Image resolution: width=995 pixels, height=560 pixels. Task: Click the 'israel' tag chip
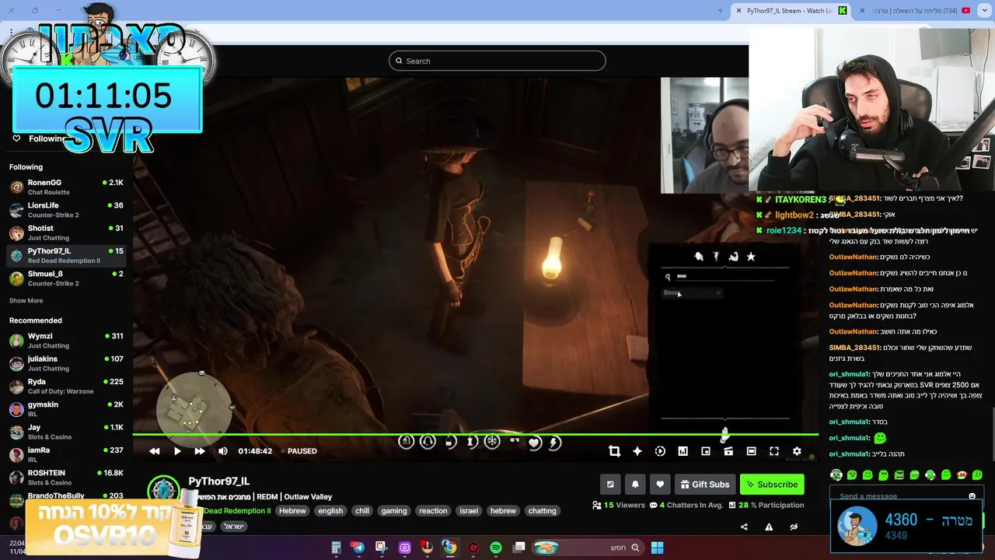[x=469, y=511]
